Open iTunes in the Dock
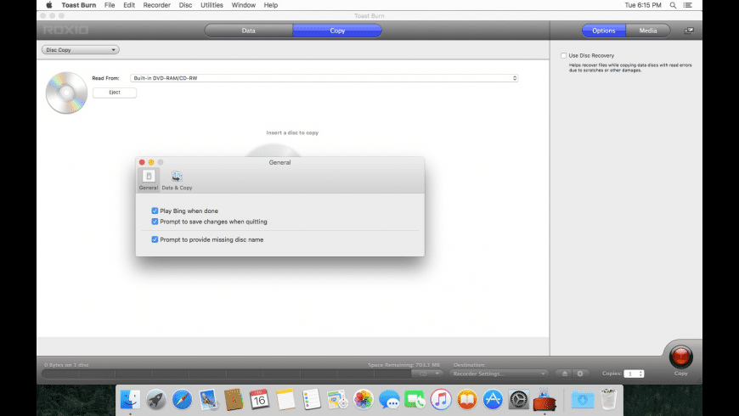 441,400
